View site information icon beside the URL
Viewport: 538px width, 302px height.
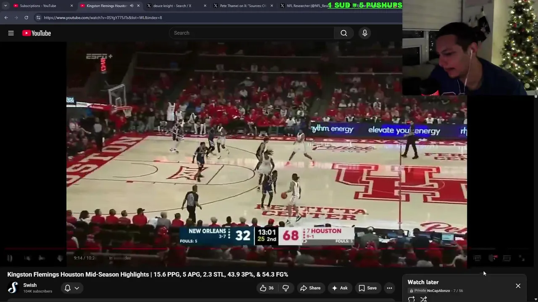coord(38,18)
